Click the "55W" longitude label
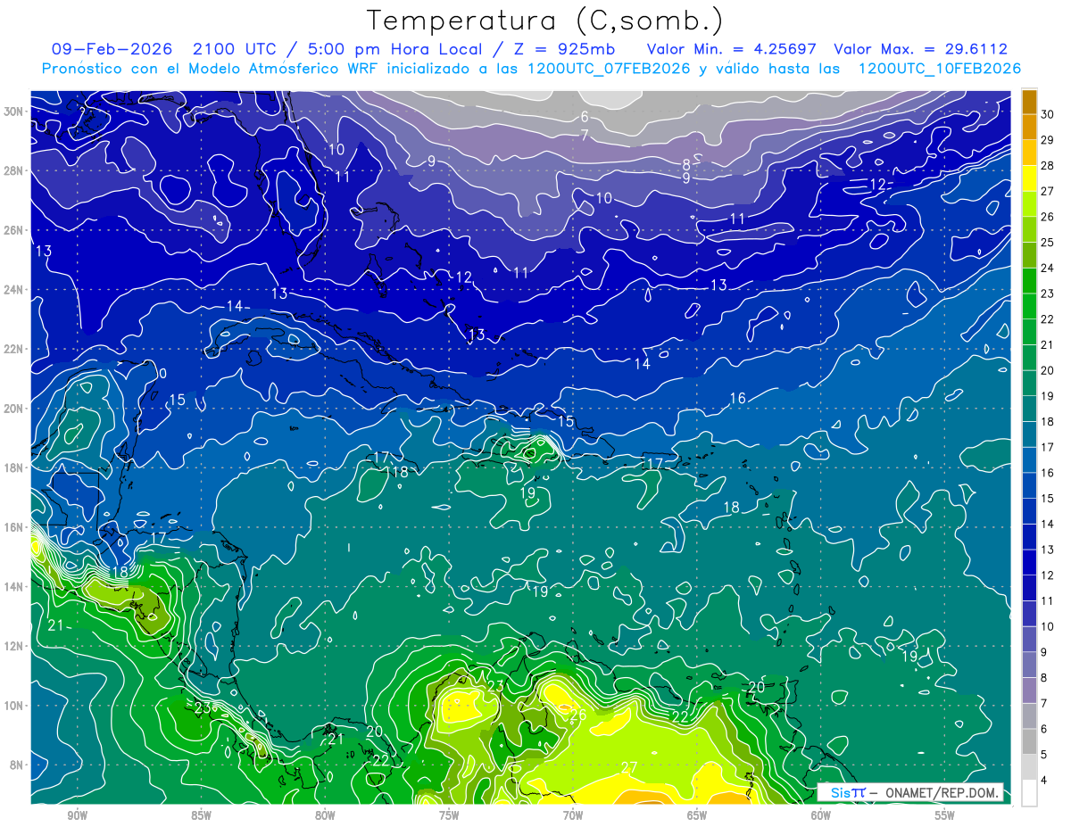This screenshot has width=1071, height=827. coord(945,815)
